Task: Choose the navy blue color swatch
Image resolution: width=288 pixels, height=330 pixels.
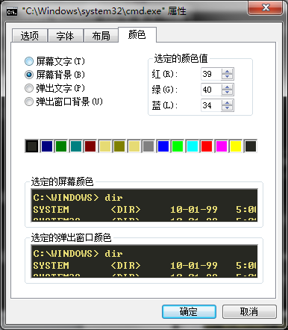Action: click(47, 146)
